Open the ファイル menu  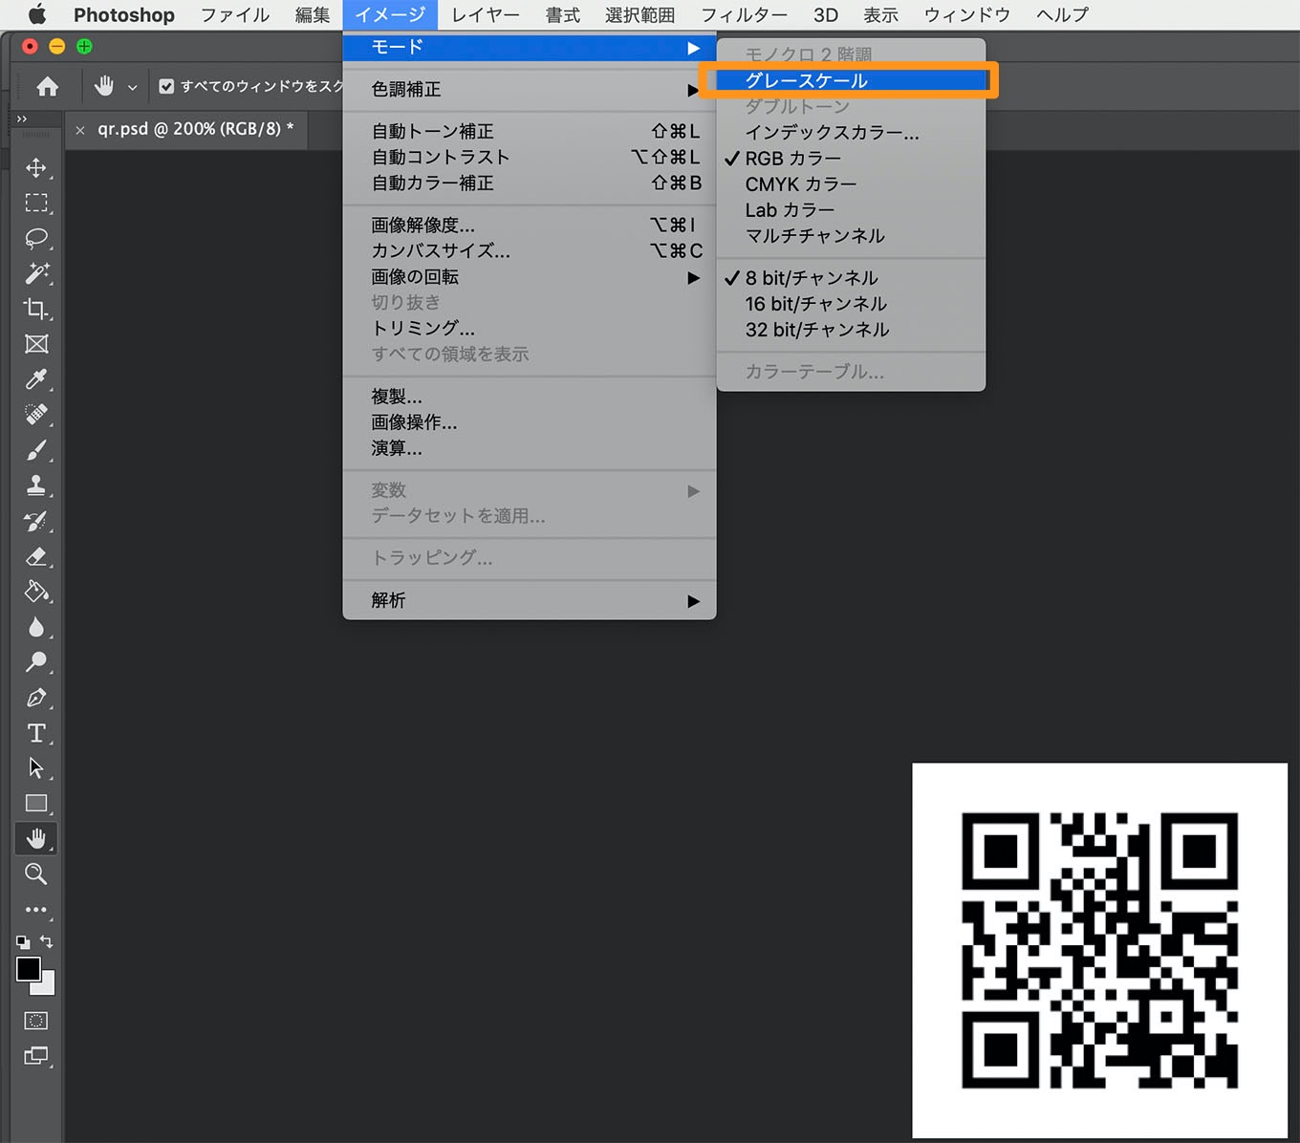click(x=234, y=14)
